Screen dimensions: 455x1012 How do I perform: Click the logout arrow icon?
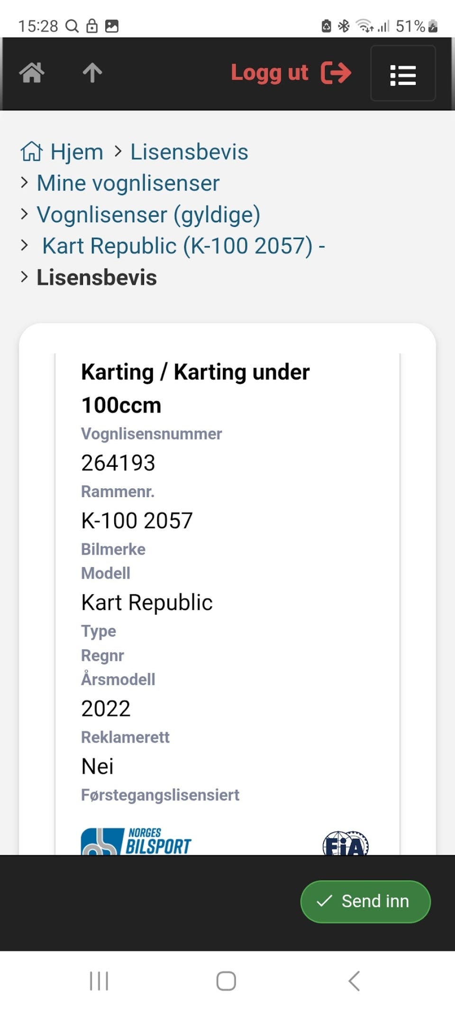336,73
